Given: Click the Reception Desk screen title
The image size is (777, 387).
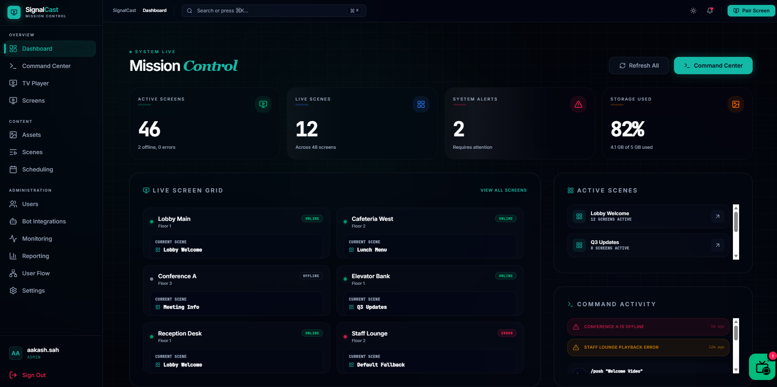Looking at the screenshot, I should click(180, 333).
